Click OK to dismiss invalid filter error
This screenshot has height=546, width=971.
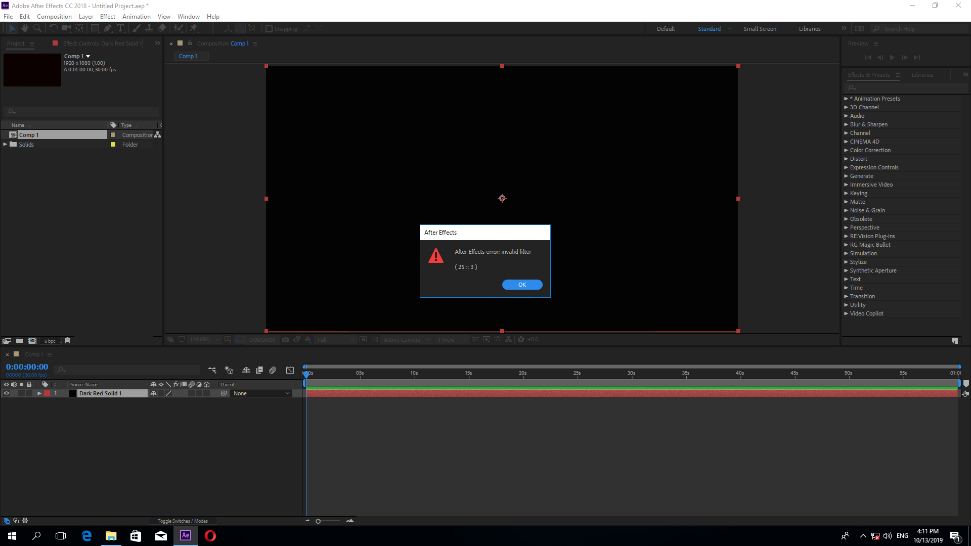(522, 285)
